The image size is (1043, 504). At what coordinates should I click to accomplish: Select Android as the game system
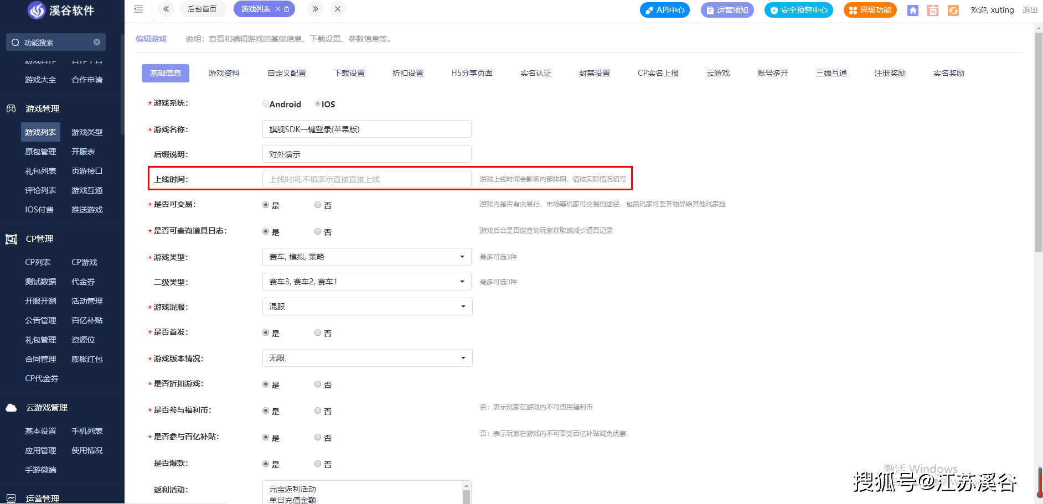coord(266,104)
